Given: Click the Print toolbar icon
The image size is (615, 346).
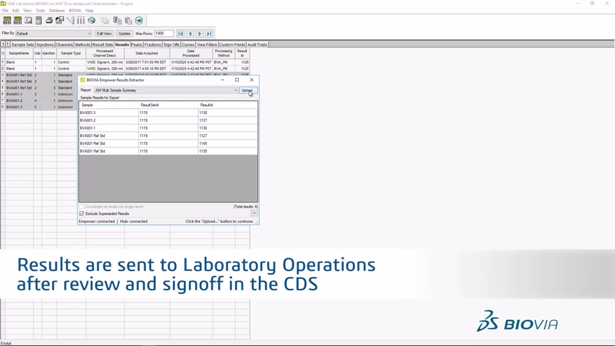Looking at the screenshot, I should (49, 21).
